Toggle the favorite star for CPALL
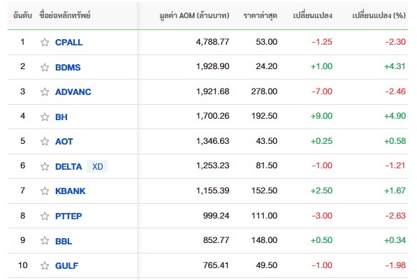Viewport: 417px width, 280px height. 45,43
